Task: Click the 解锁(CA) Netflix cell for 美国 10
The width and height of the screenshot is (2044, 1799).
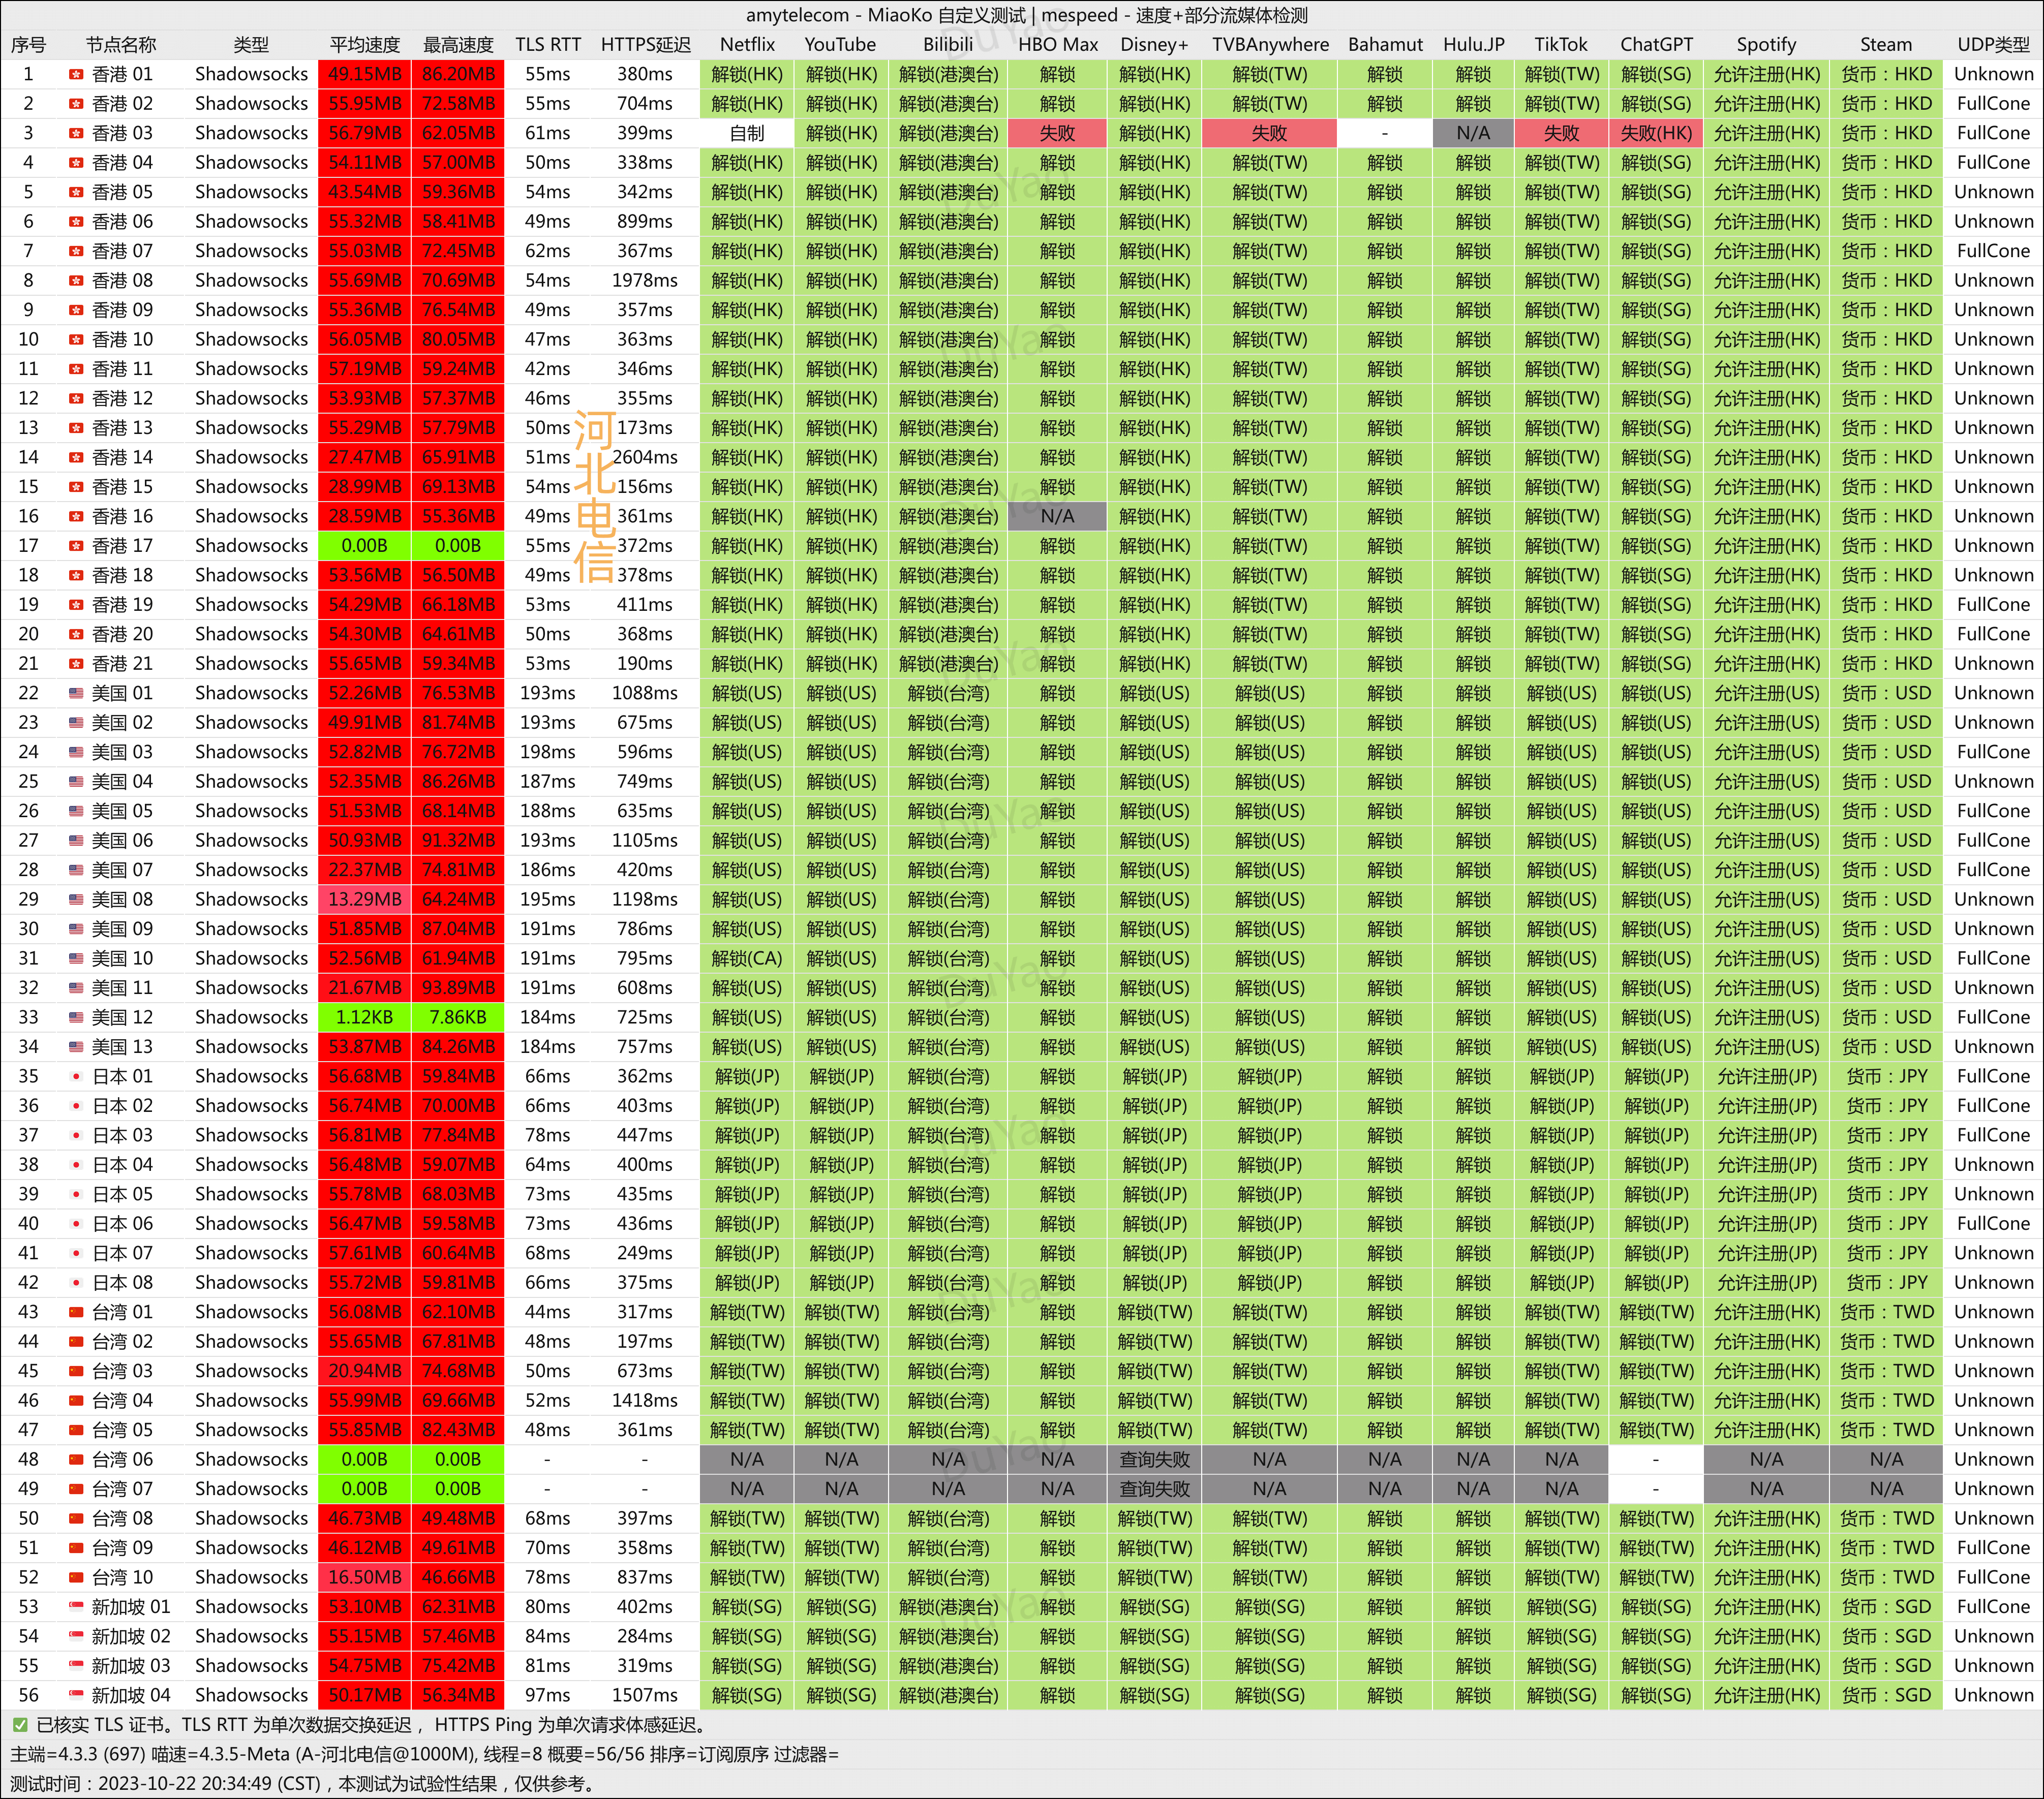Action: [747, 958]
